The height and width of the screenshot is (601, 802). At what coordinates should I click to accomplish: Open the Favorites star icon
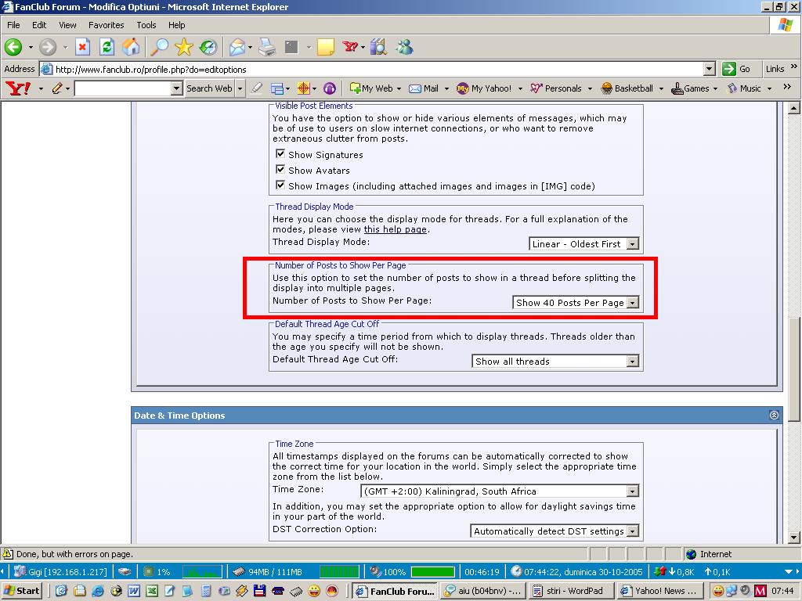[184, 48]
